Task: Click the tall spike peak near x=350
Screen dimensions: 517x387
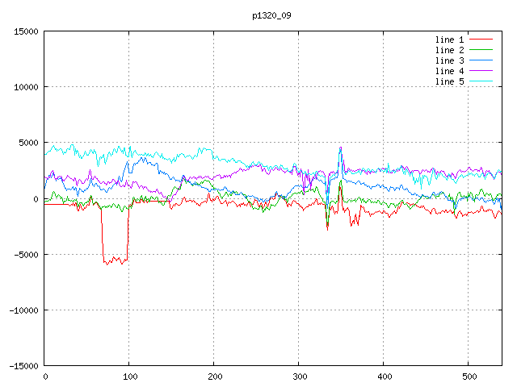Action: click(x=341, y=148)
